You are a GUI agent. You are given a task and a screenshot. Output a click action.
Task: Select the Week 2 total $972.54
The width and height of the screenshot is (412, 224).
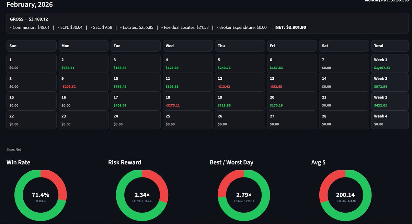point(391,82)
